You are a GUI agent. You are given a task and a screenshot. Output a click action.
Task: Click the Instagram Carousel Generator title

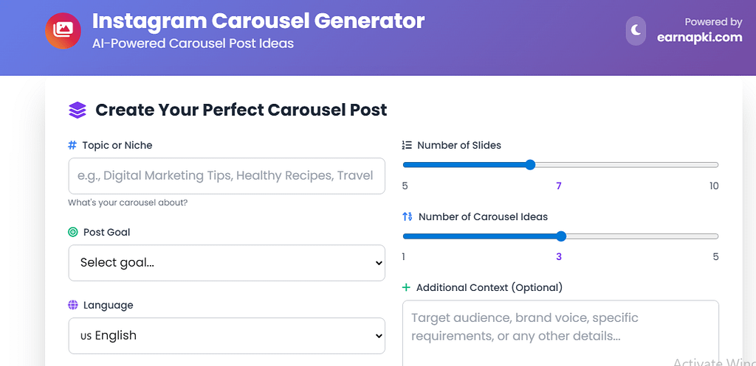(x=258, y=21)
